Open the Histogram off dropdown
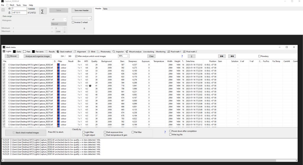 [59, 20]
